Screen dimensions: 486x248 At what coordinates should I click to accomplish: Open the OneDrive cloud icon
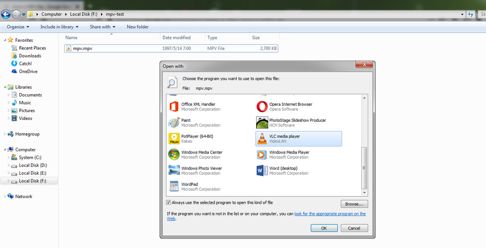[x=14, y=71]
